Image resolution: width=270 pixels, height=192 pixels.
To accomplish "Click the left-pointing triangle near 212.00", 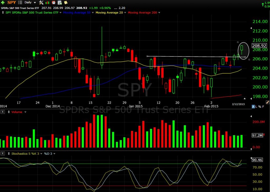I will click(x=251, y=28).
